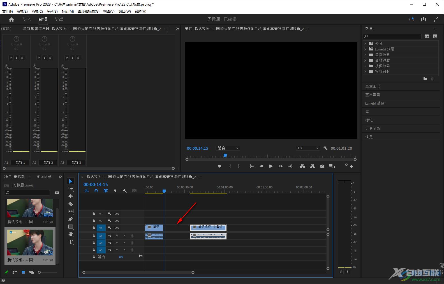Image resolution: width=444 pixels, height=284 pixels.
Task: Expand the 视频过渡 folder
Action: coord(365,71)
